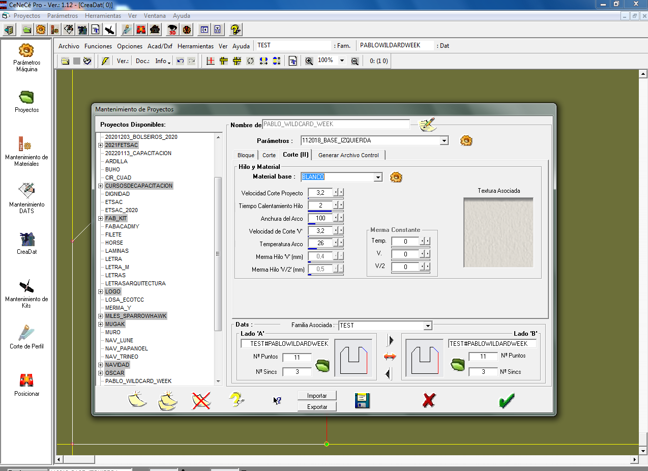
Task: Select HORSE in the projects list
Action: [x=114, y=243]
